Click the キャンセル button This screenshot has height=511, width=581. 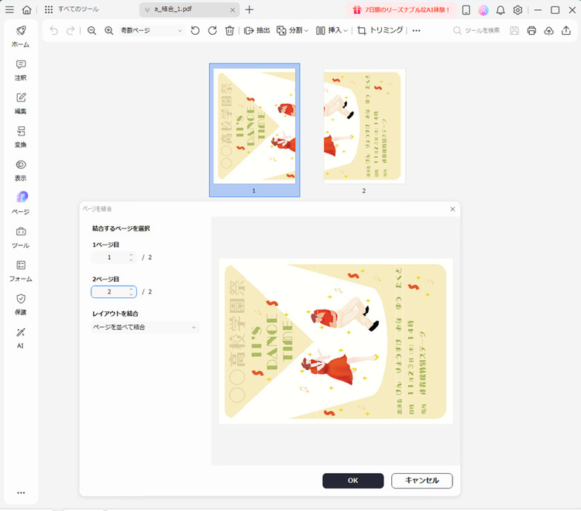point(421,481)
